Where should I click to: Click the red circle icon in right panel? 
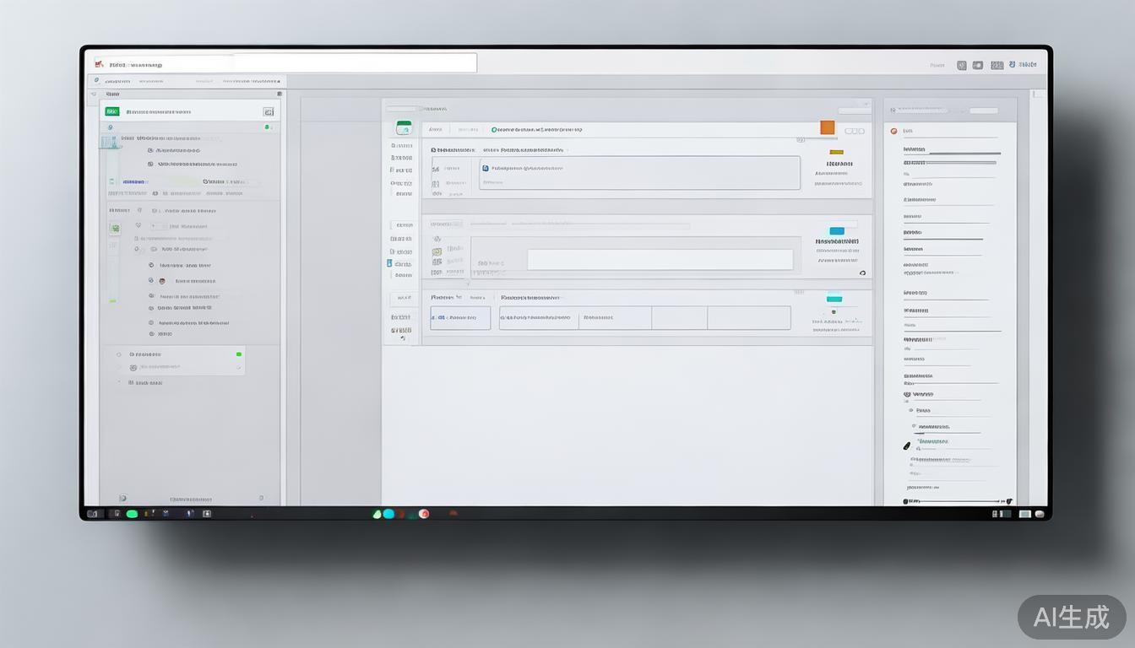point(893,131)
